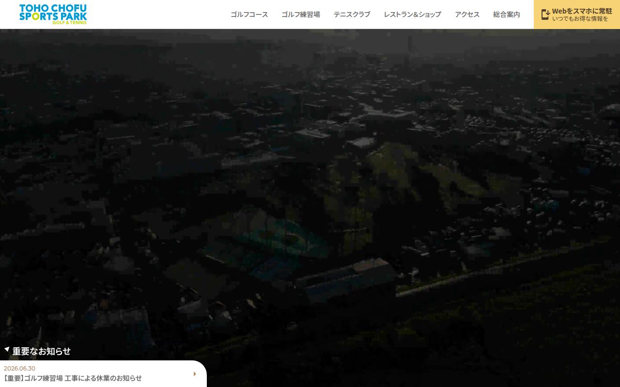Open the テニスクラブ menu
The width and height of the screenshot is (620, 387).
tap(352, 15)
